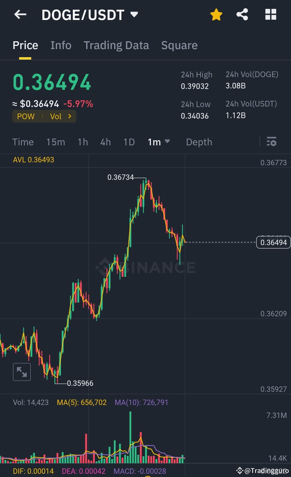Expand the chart to fullscreen
The image size is (291, 477).
click(22, 372)
